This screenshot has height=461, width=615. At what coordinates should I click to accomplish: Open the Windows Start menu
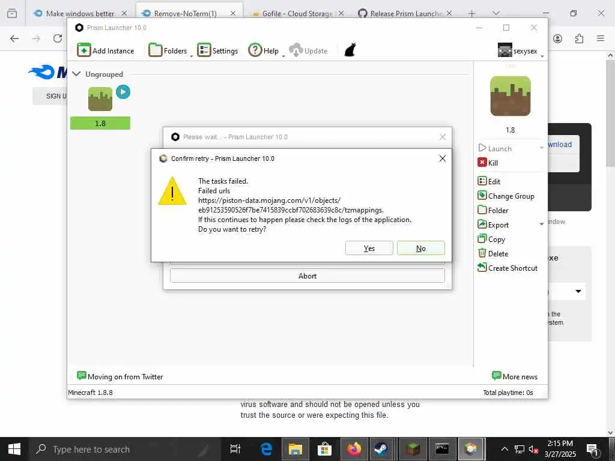14,449
